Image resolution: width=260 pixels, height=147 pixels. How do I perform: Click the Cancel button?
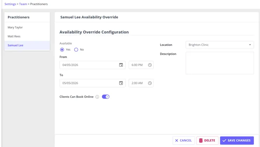click(184, 140)
